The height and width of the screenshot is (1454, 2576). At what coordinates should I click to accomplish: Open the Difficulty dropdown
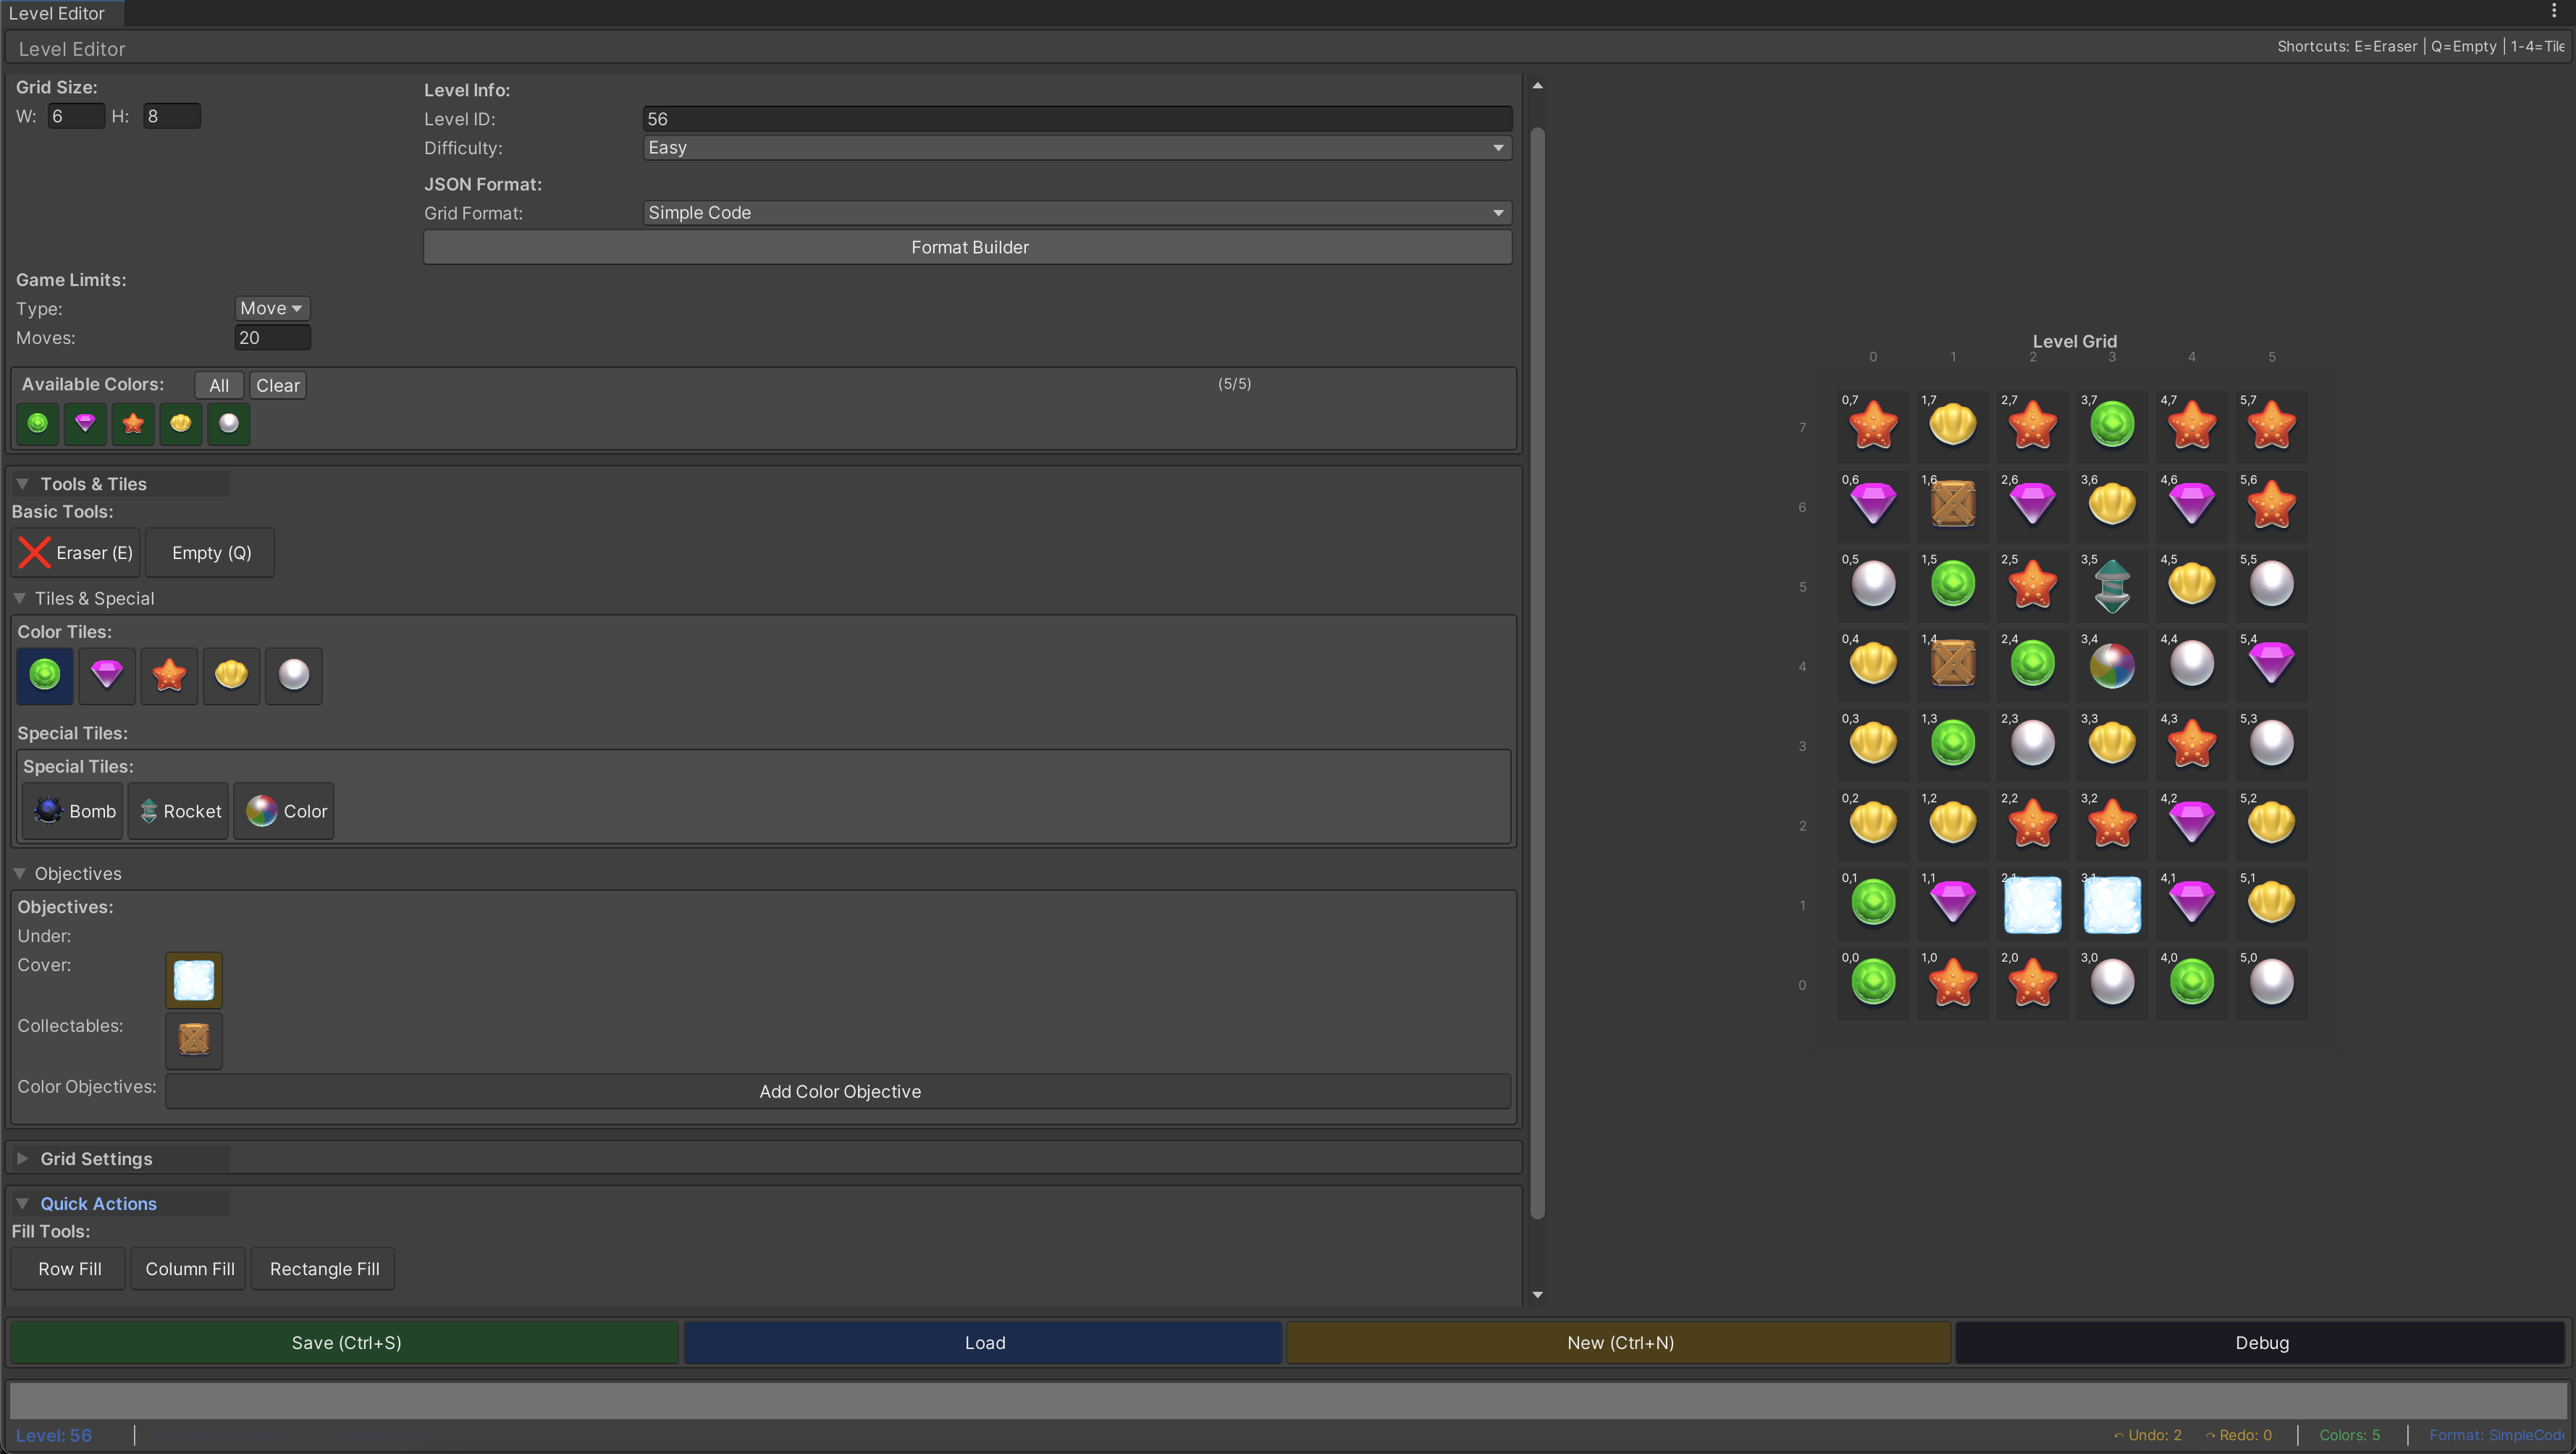1076,148
